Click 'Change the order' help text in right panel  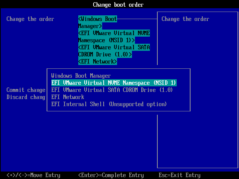[185, 19]
